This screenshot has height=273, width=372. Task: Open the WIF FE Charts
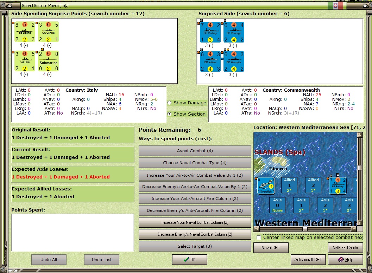(346, 247)
